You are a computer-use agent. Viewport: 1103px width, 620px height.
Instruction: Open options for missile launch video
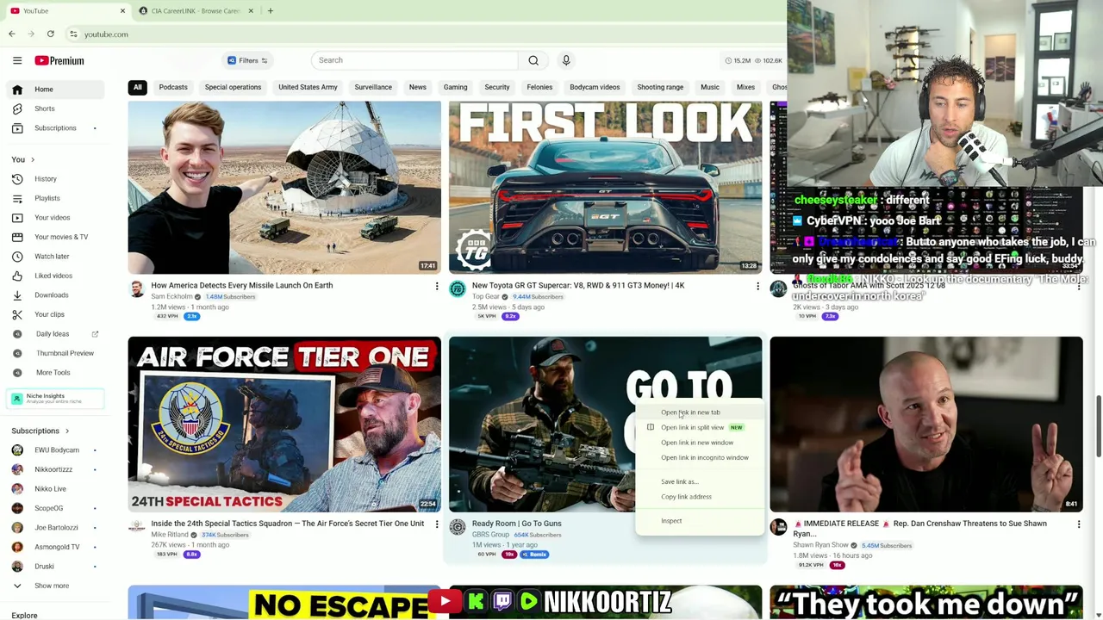click(437, 286)
